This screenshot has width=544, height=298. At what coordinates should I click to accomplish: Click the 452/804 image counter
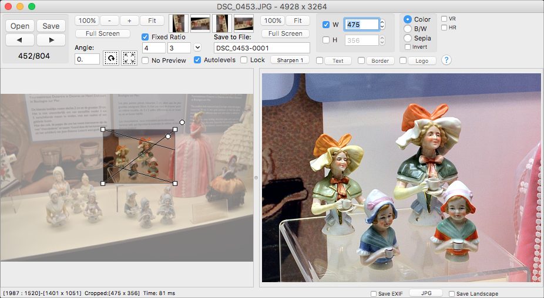(x=33, y=56)
